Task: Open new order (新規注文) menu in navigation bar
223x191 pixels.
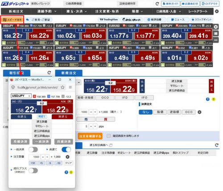Action: point(16,12)
